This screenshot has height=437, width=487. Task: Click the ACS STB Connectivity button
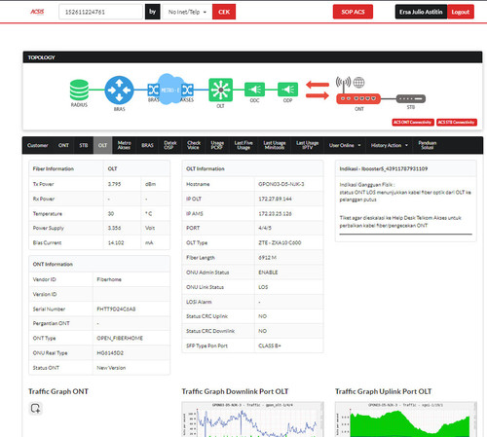[x=457, y=123]
